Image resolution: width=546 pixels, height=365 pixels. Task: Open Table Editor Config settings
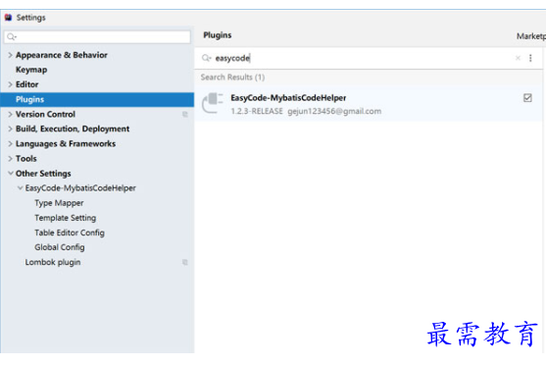pos(70,233)
